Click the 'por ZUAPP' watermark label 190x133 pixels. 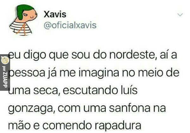pos(5,77)
